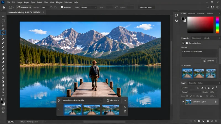
Task: Filter layers by adjustment layer icon
Action: pyautogui.click(x=202, y=88)
